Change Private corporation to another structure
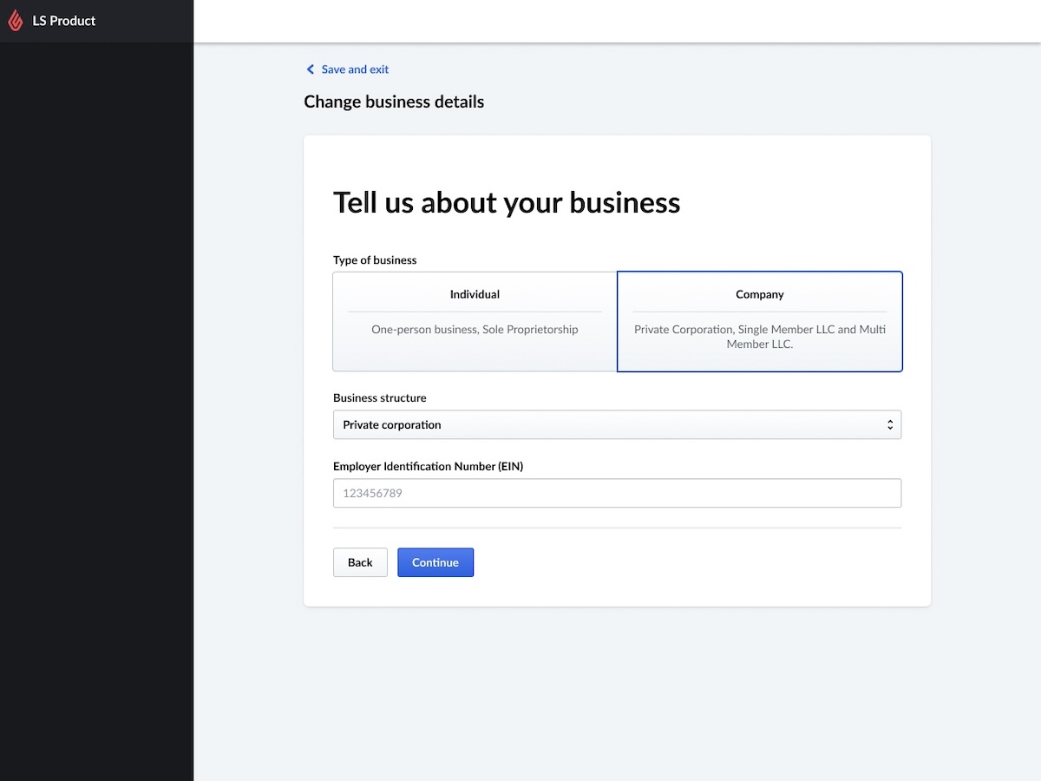 617,424
